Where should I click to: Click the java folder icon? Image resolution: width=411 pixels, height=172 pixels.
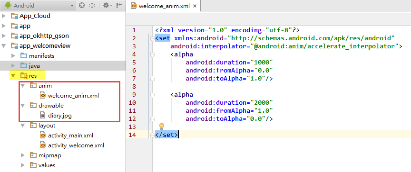click(24, 65)
